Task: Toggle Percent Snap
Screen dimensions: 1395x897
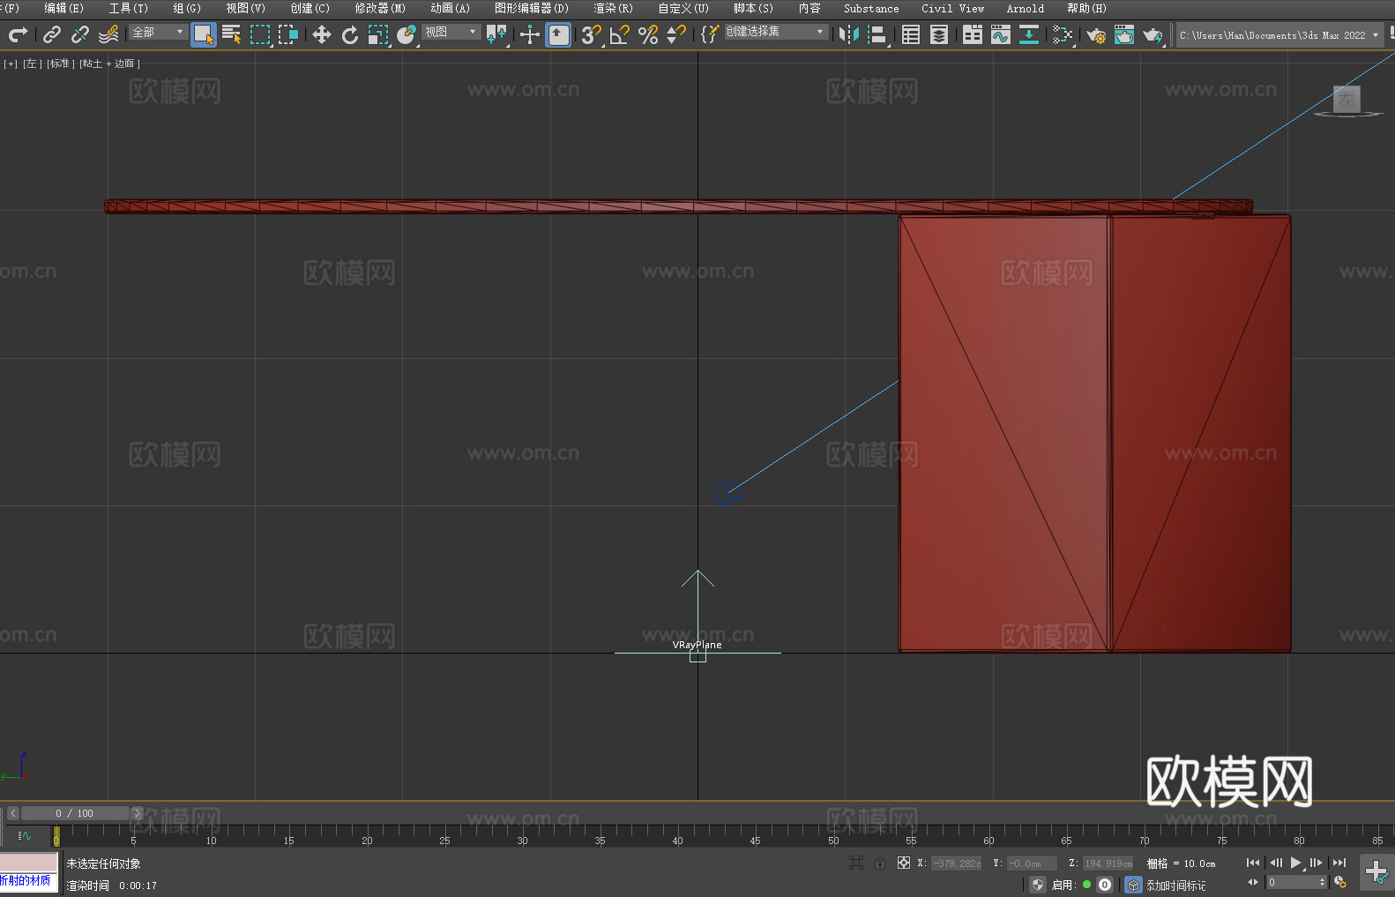Action: point(648,34)
